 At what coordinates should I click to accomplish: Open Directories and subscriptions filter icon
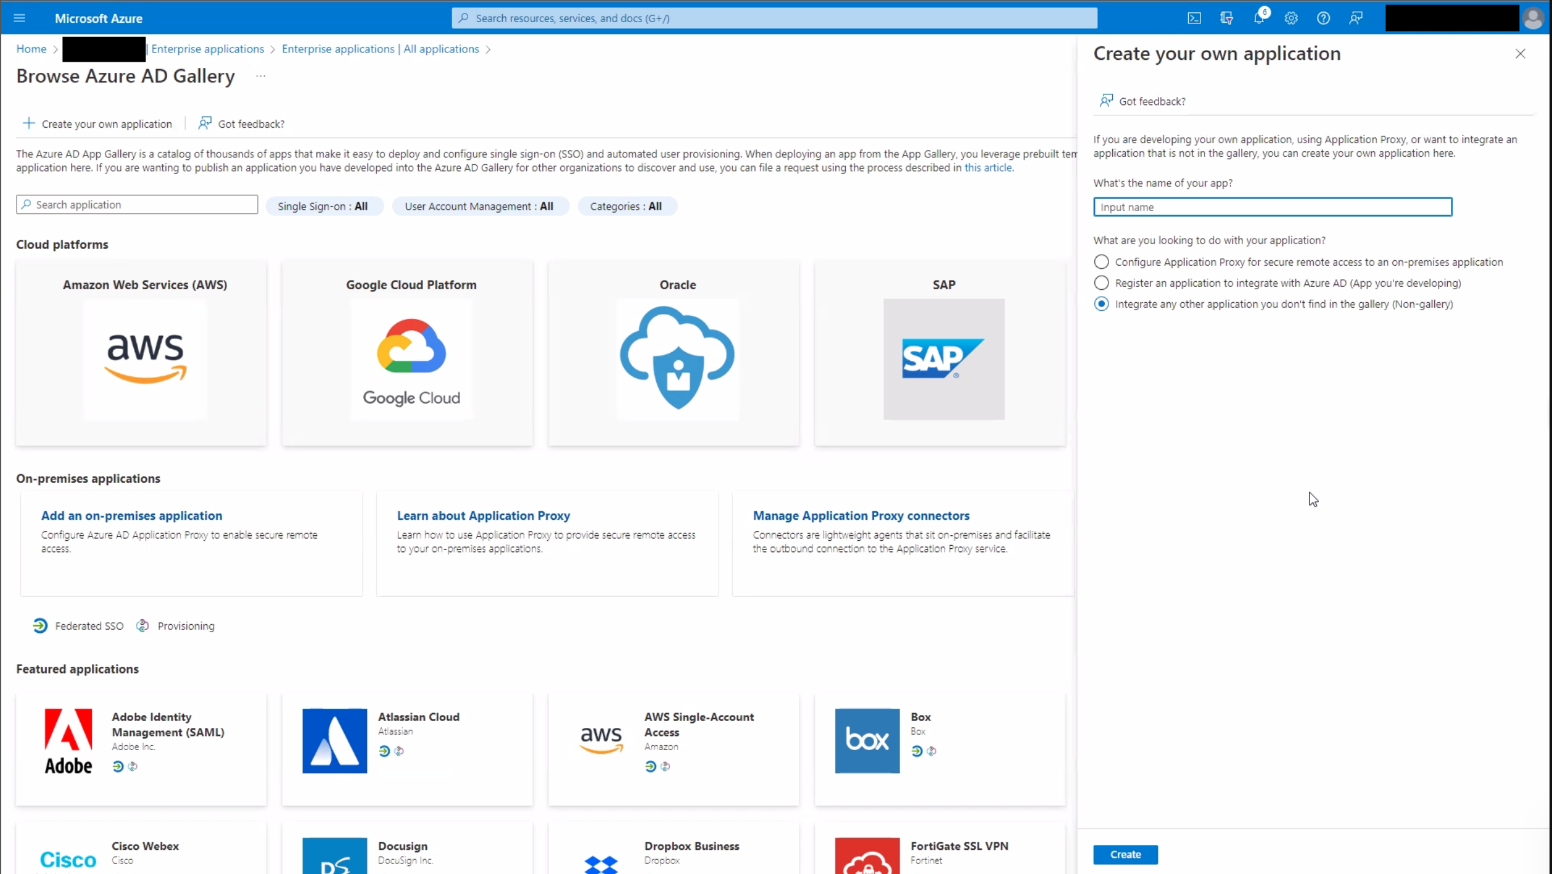coord(1226,18)
